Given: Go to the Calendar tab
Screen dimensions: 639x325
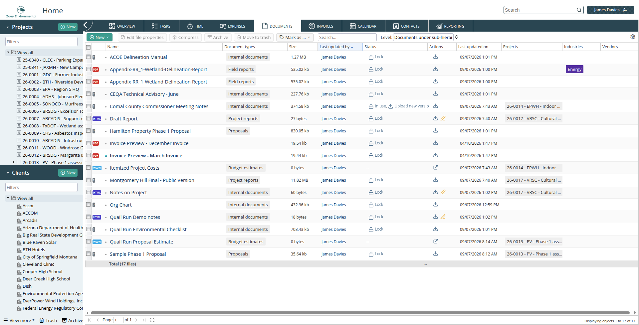Looking at the screenshot, I should [363, 26].
